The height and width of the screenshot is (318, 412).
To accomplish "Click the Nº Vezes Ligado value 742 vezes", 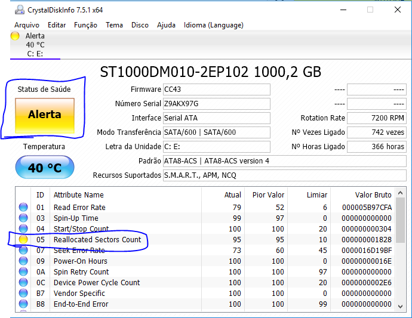I will pos(377,132).
